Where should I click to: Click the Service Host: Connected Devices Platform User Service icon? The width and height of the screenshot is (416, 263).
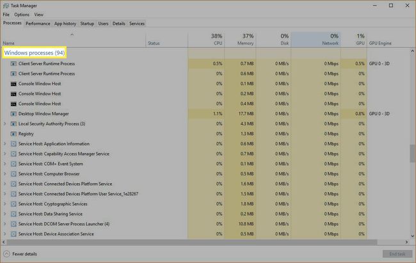tap(13, 194)
